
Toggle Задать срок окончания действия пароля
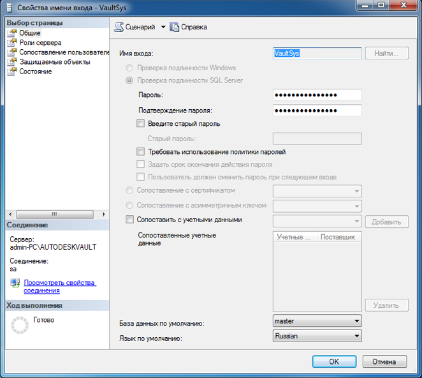[x=140, y=164]
